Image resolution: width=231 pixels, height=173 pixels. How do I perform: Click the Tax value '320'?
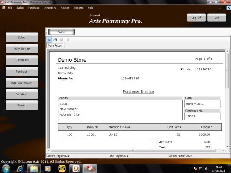click(208, 147)
